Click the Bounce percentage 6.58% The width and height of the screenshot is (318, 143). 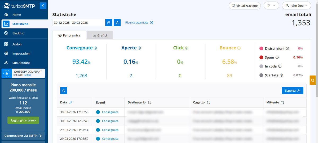(x=229, y=62)
